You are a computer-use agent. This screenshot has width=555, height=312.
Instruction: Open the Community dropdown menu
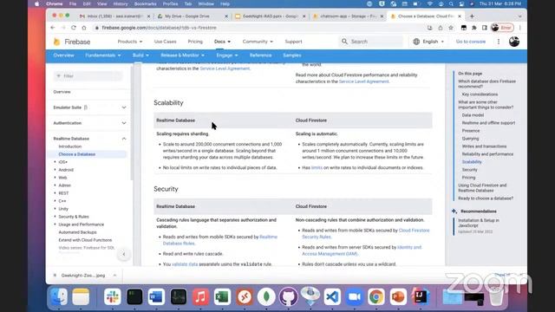click(258, 42)
